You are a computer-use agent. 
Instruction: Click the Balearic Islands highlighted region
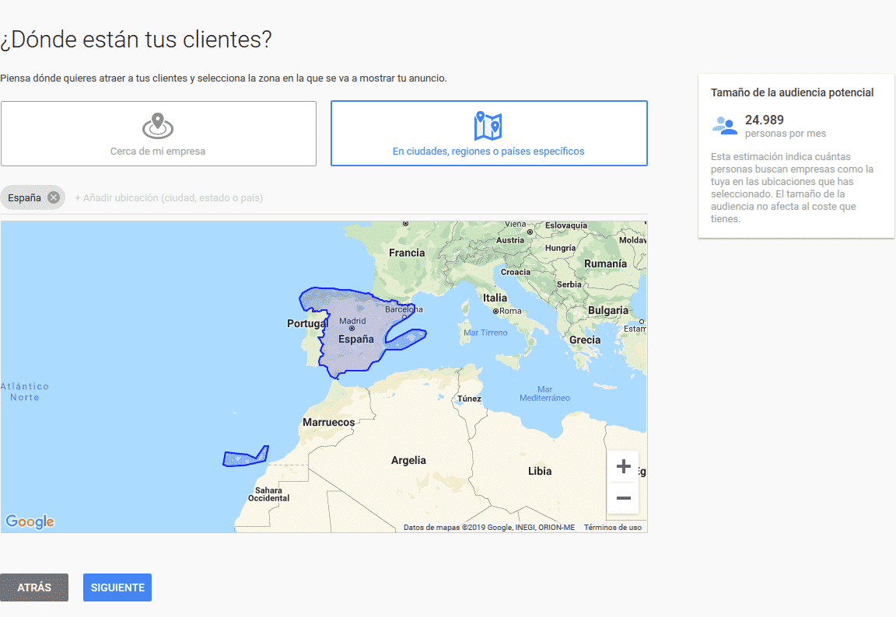click(x=406, y=339)
